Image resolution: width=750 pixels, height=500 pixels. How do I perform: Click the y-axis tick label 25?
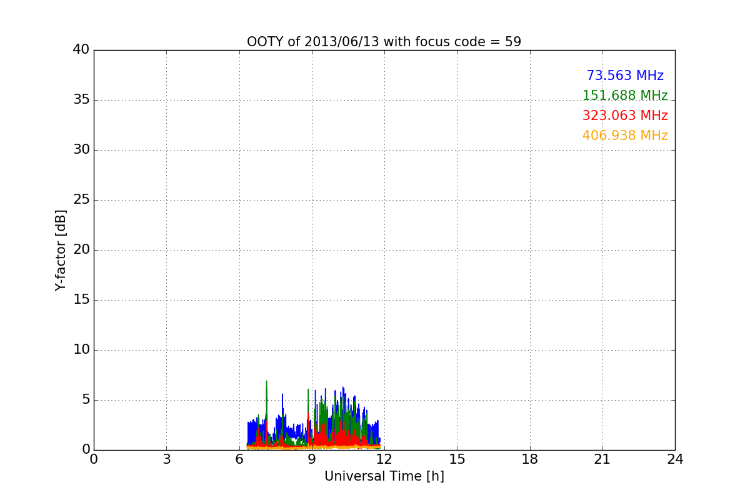pos(81,200)
